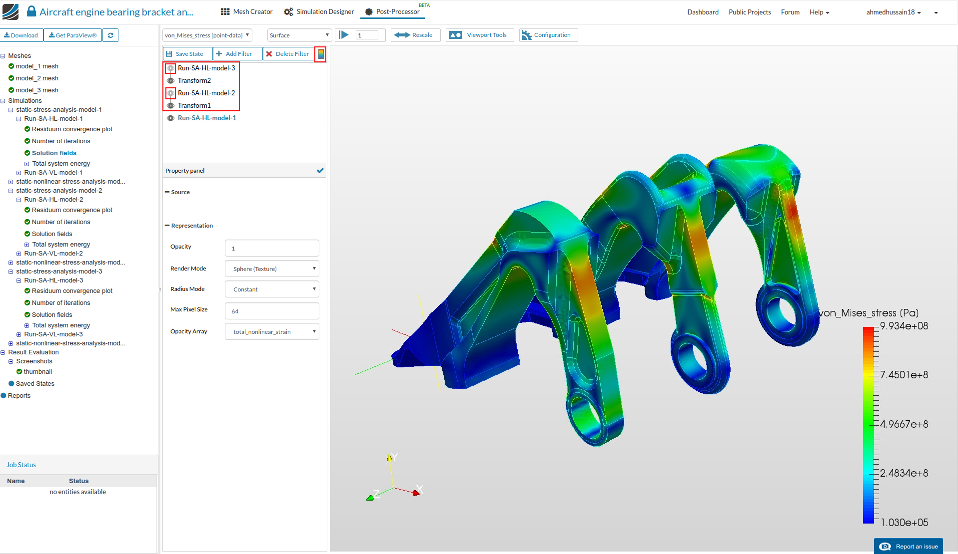The image size is (958, 554).
Task: Click the Opacity input field
Action: click(x=272, y=249)
